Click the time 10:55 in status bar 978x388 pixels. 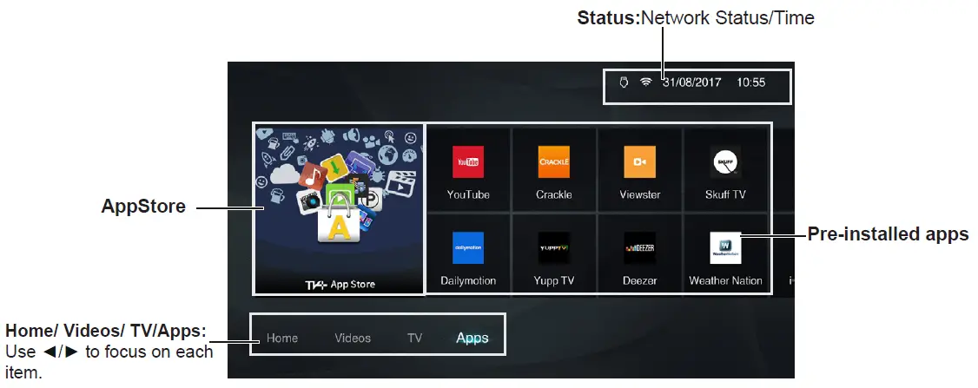[x=751, y=82]
